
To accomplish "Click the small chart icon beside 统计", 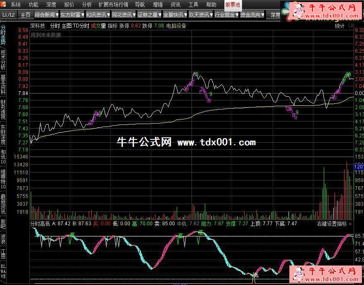I will click(x=350, y=26).
